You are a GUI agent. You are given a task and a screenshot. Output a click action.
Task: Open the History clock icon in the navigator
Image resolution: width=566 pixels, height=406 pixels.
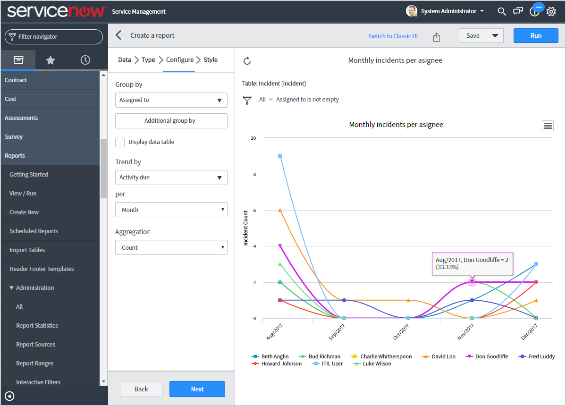85,60
